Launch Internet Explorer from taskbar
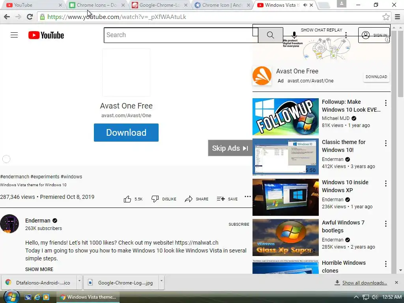 click(x=37, y=297)
